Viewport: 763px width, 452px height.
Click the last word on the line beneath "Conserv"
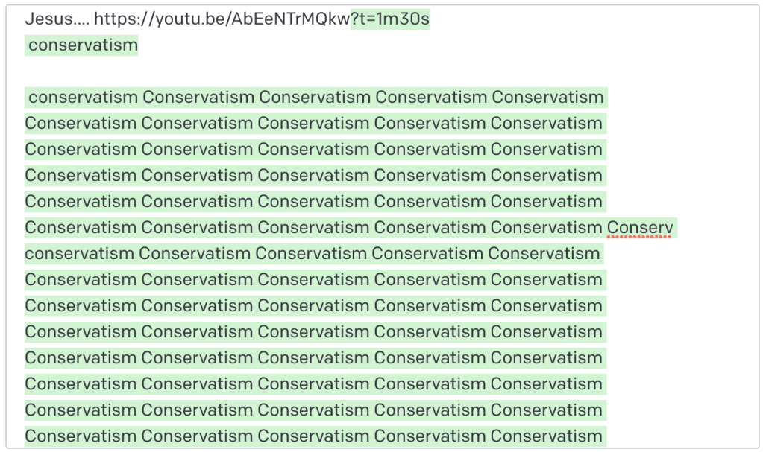pyautogui.click(x=544, y=254)
